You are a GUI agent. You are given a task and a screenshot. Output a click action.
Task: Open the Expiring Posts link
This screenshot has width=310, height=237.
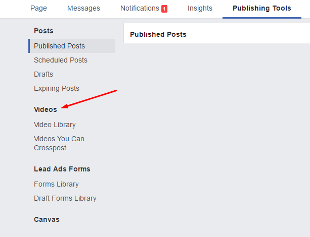[57, 88]
